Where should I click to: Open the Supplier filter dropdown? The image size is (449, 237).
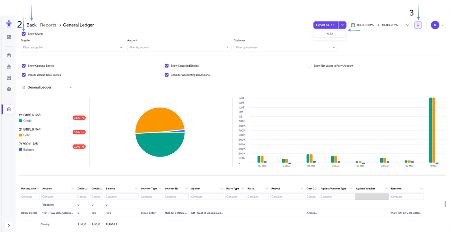(73, 47)
